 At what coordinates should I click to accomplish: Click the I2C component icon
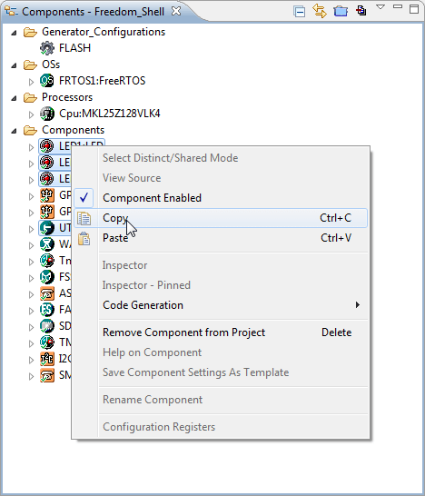point(47,359)
